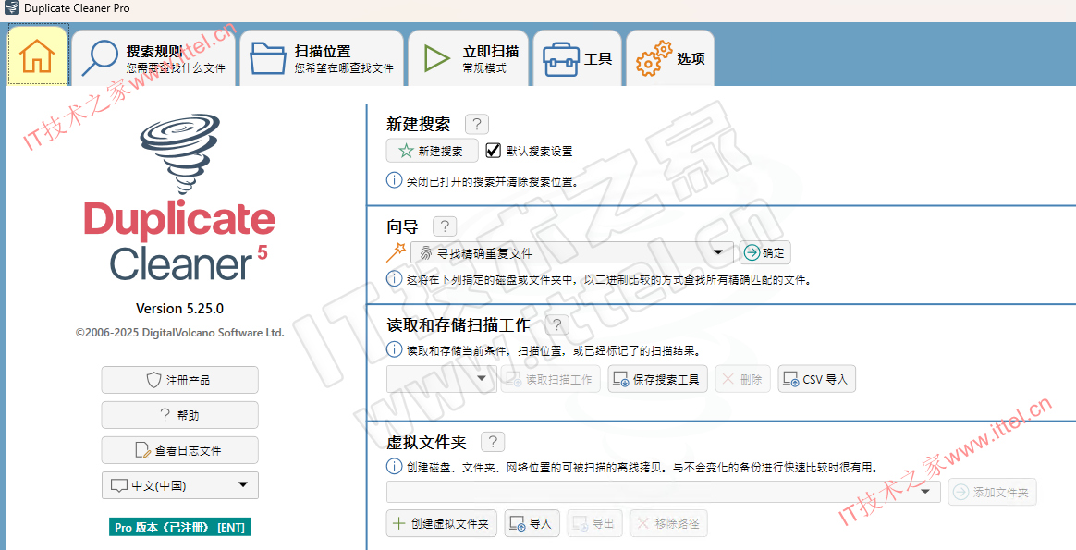The image size is (1076, 550).
Task: Click the Version 5.25.0 text
Action: click(x=179, y=308)
